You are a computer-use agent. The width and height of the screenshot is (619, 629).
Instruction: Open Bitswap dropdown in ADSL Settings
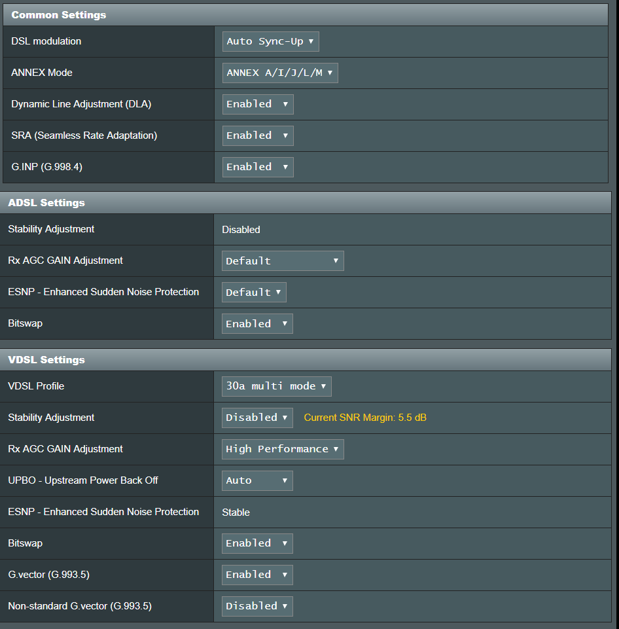(x=257, y=323)
